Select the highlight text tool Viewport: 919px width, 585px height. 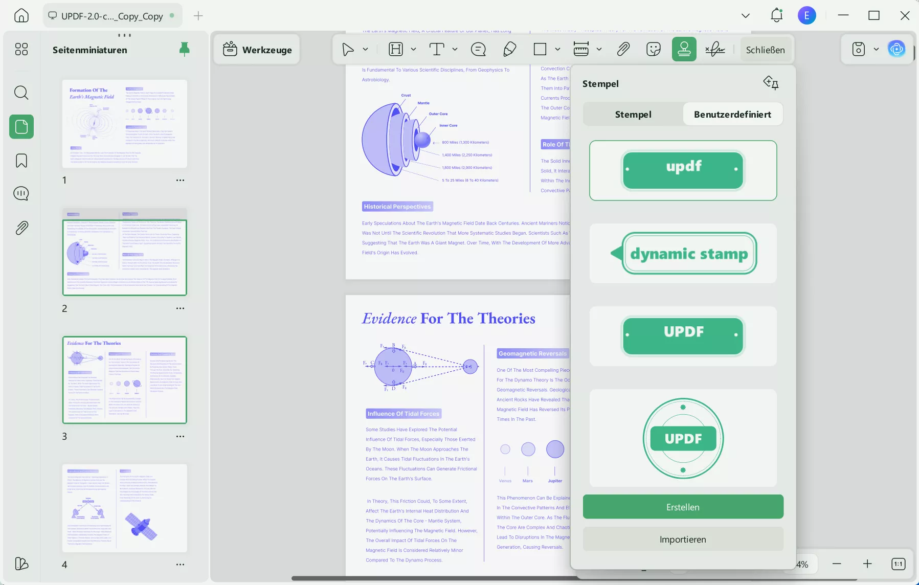point(396,49)
